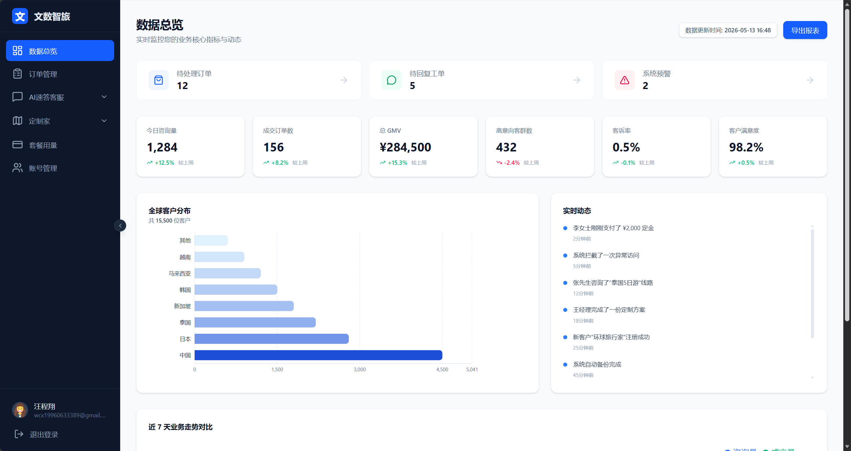The height and width of the screenshot is (451, 851).
Task: Open 套餐用量 sidebar entry
Action: tap(60, 145)
